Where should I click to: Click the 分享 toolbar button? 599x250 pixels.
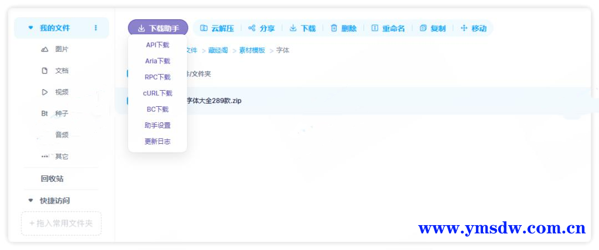[262, 28]
